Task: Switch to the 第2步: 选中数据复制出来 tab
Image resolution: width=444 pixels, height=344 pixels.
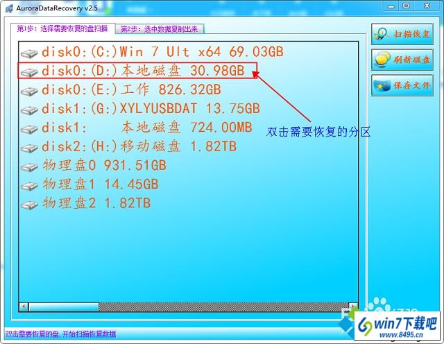Action: click(x=160, y=29)
